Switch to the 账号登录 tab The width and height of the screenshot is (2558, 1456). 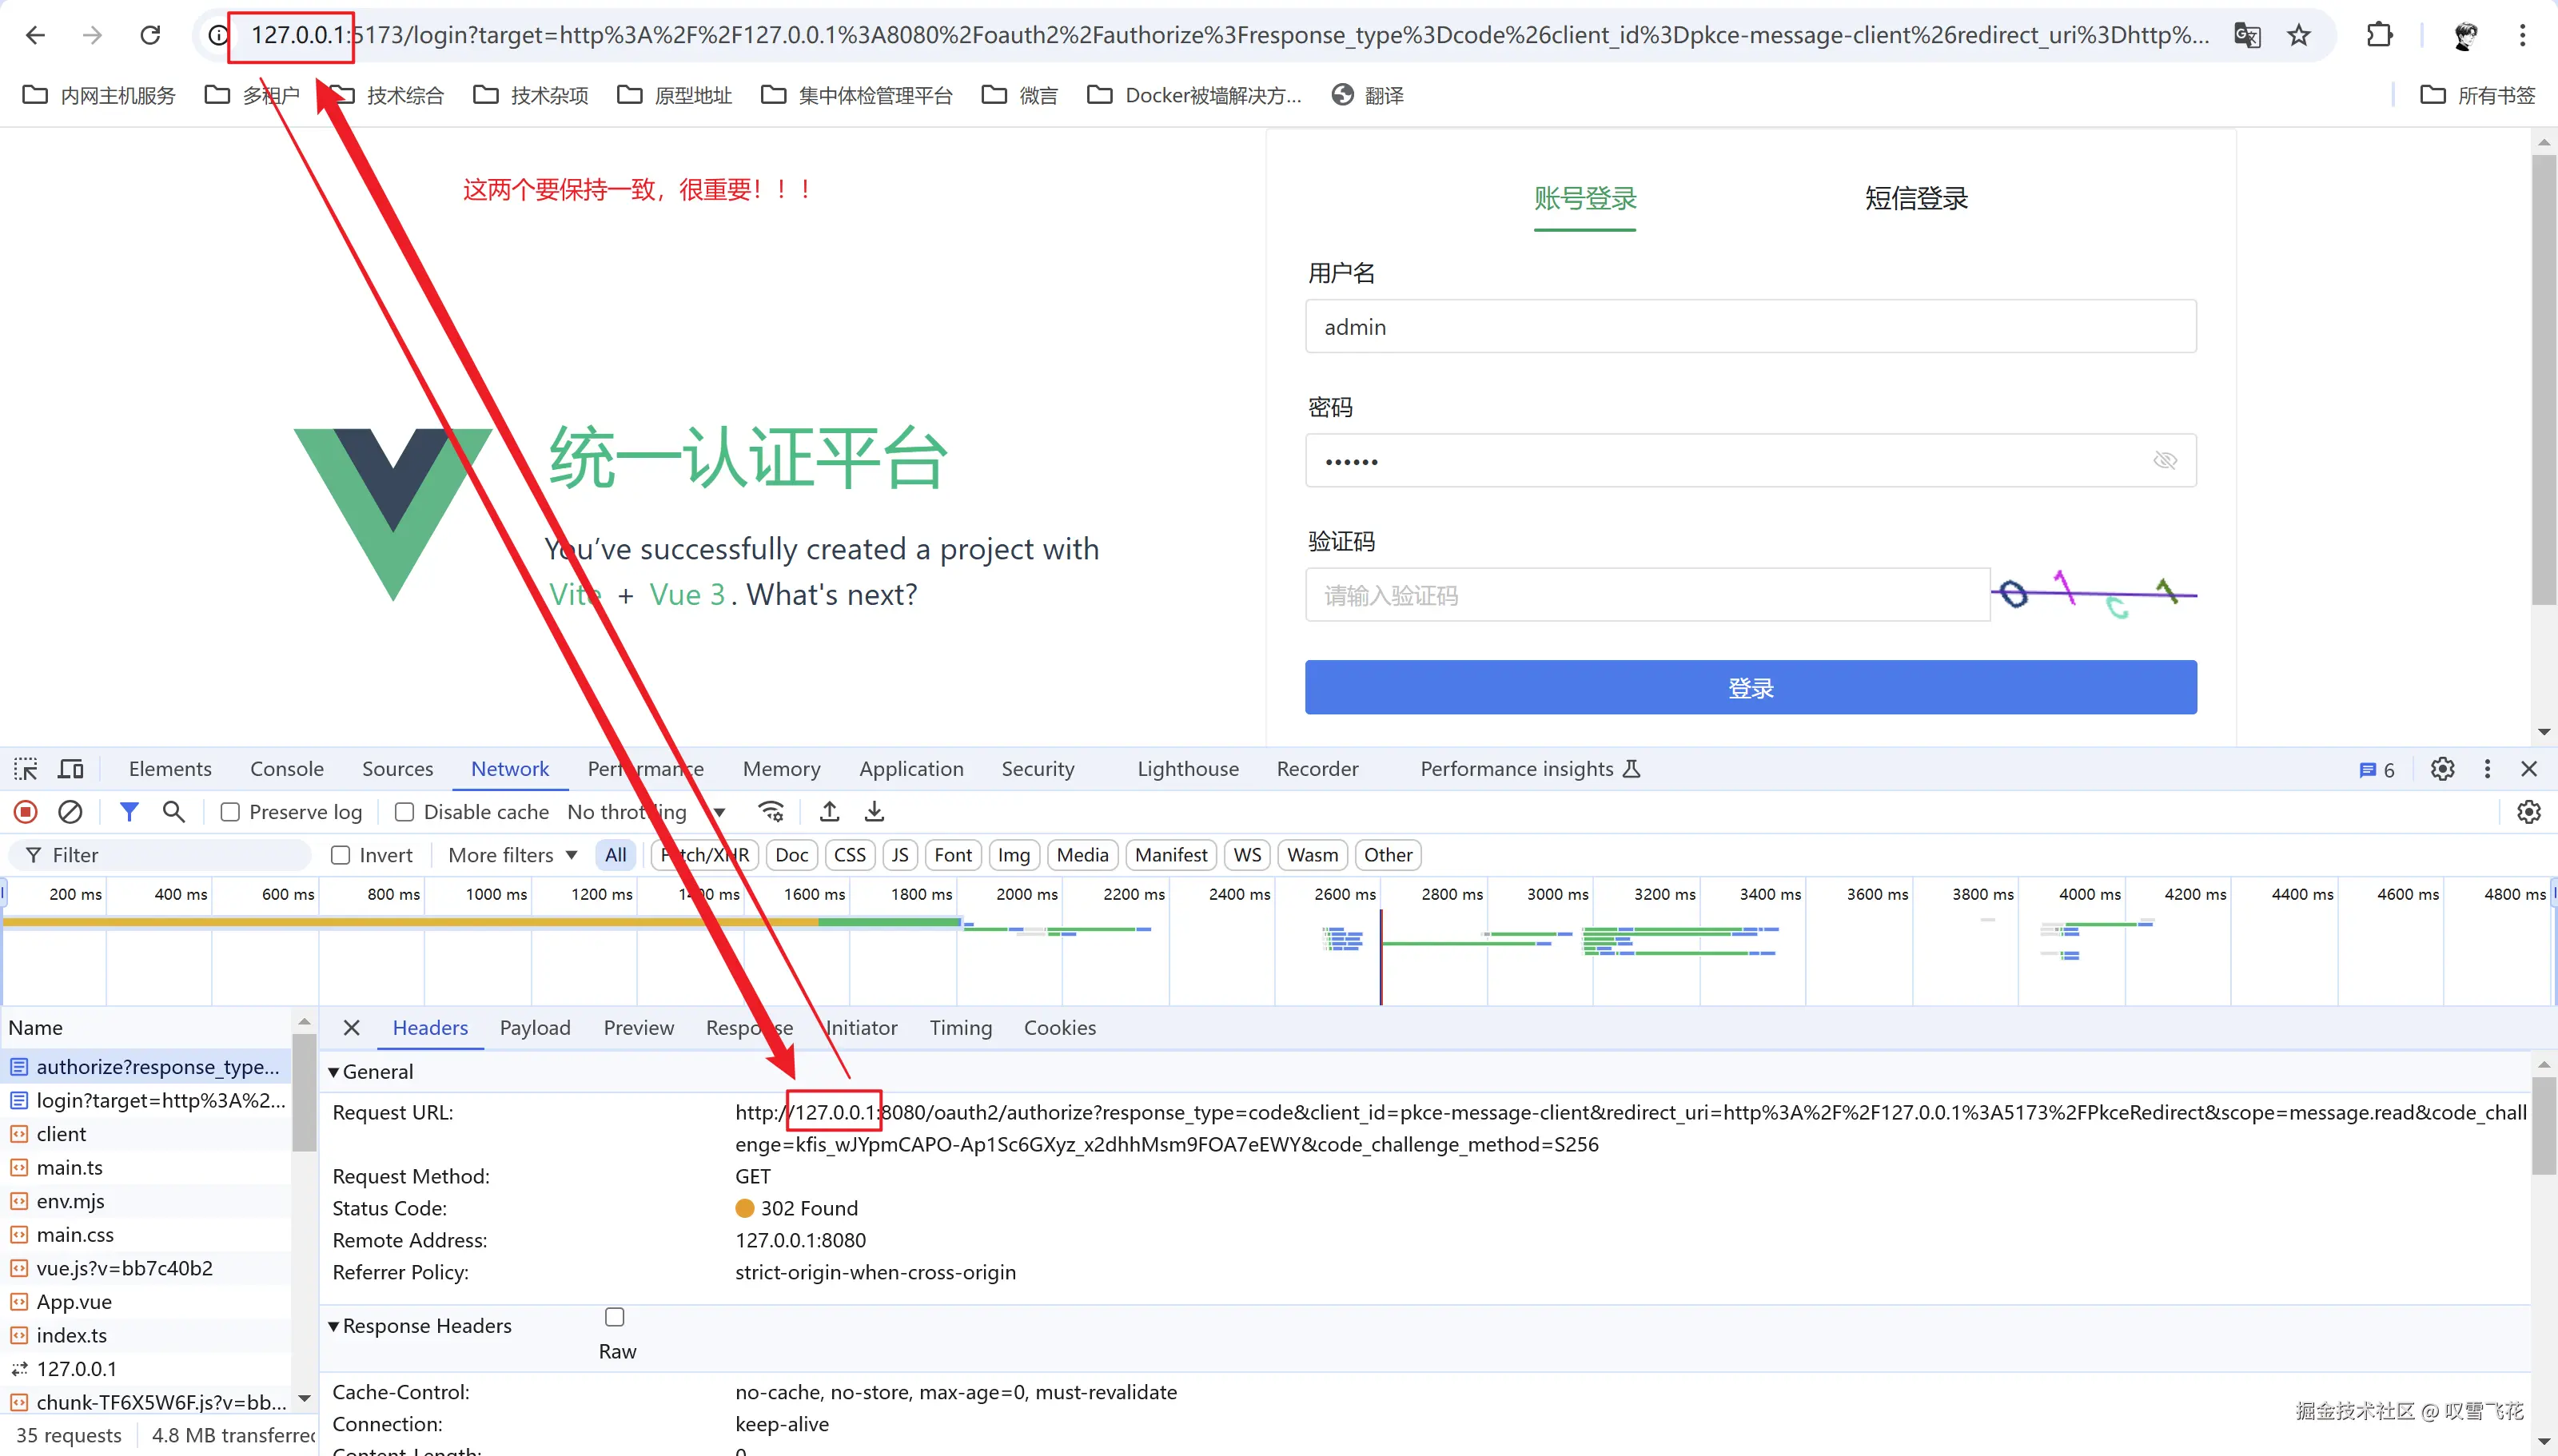1585,198
